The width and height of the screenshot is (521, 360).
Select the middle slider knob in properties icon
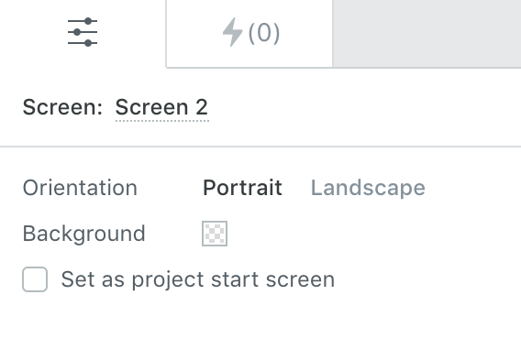pos(77,32)
